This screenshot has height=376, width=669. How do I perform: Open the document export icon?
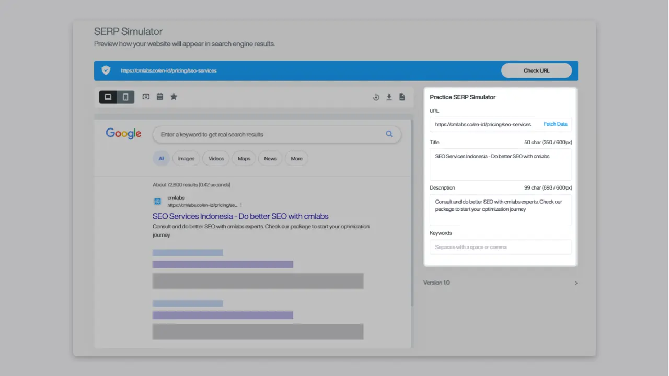tap(402, 97)
